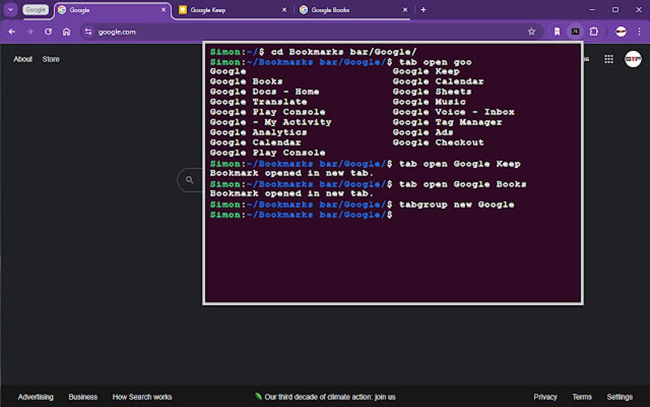Switch to the Google Keep tab
650x407 pixels.
pos(210,10)
